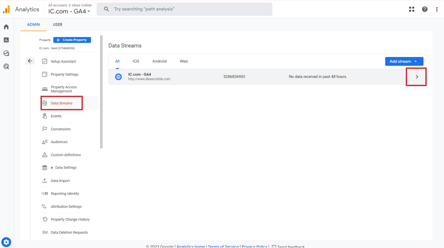Click the Conversions flag icon
This screenshot has width=444, height=248.
pyautogui.click(x=45, y=129)
